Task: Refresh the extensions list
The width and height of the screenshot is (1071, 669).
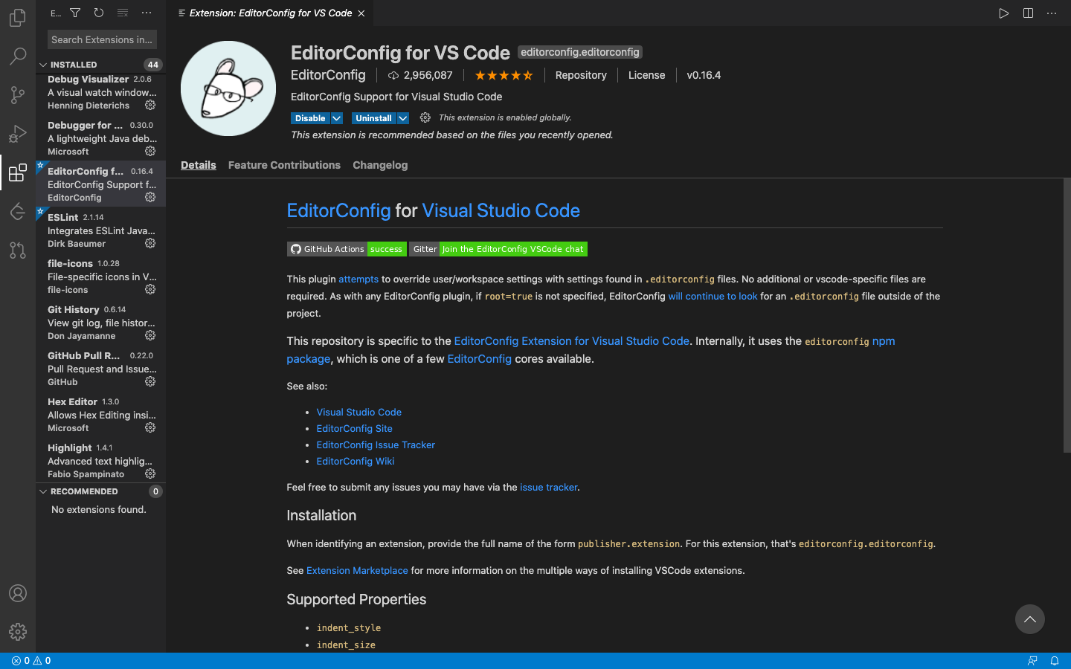Action: pos(98,13)
